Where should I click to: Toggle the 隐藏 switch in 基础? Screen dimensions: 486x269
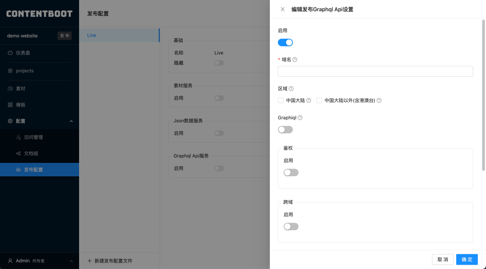click(219, 63)
